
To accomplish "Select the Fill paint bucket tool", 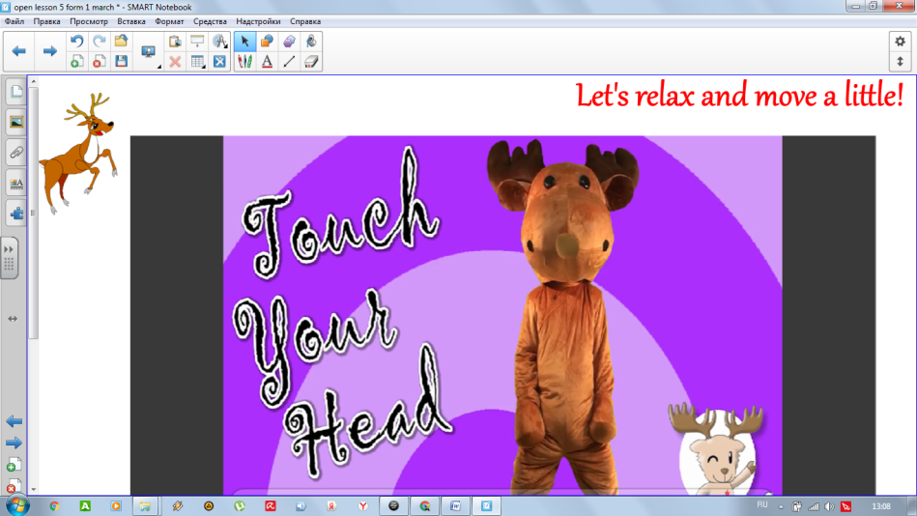I will 311,41.
